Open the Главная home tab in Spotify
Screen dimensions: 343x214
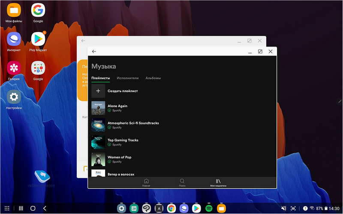pyautogui.click(x=146, y=183)
